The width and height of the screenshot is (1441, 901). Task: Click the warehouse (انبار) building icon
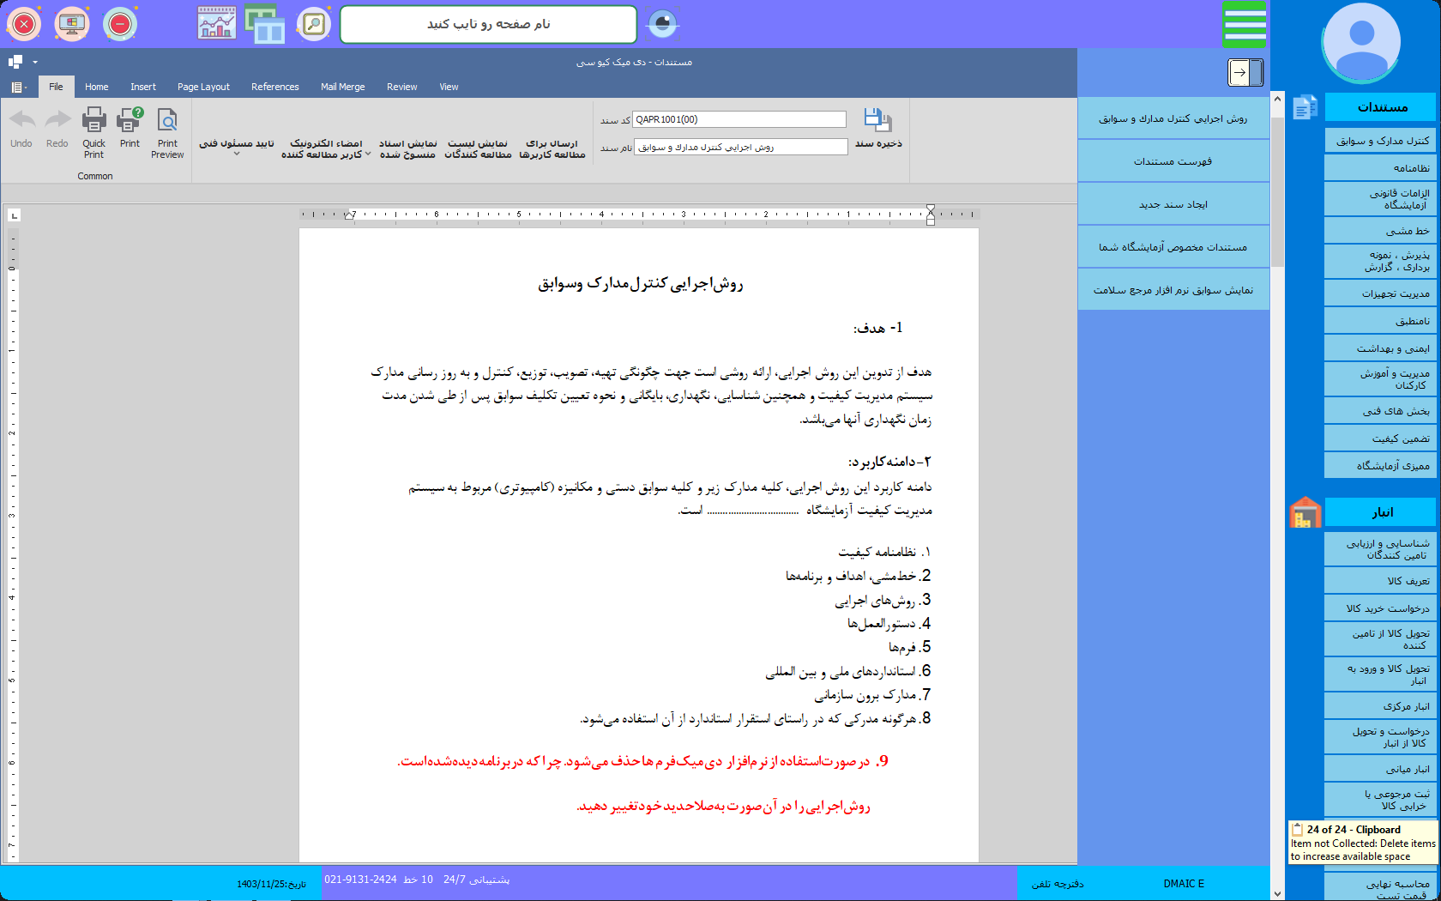tap(1305, 512)
